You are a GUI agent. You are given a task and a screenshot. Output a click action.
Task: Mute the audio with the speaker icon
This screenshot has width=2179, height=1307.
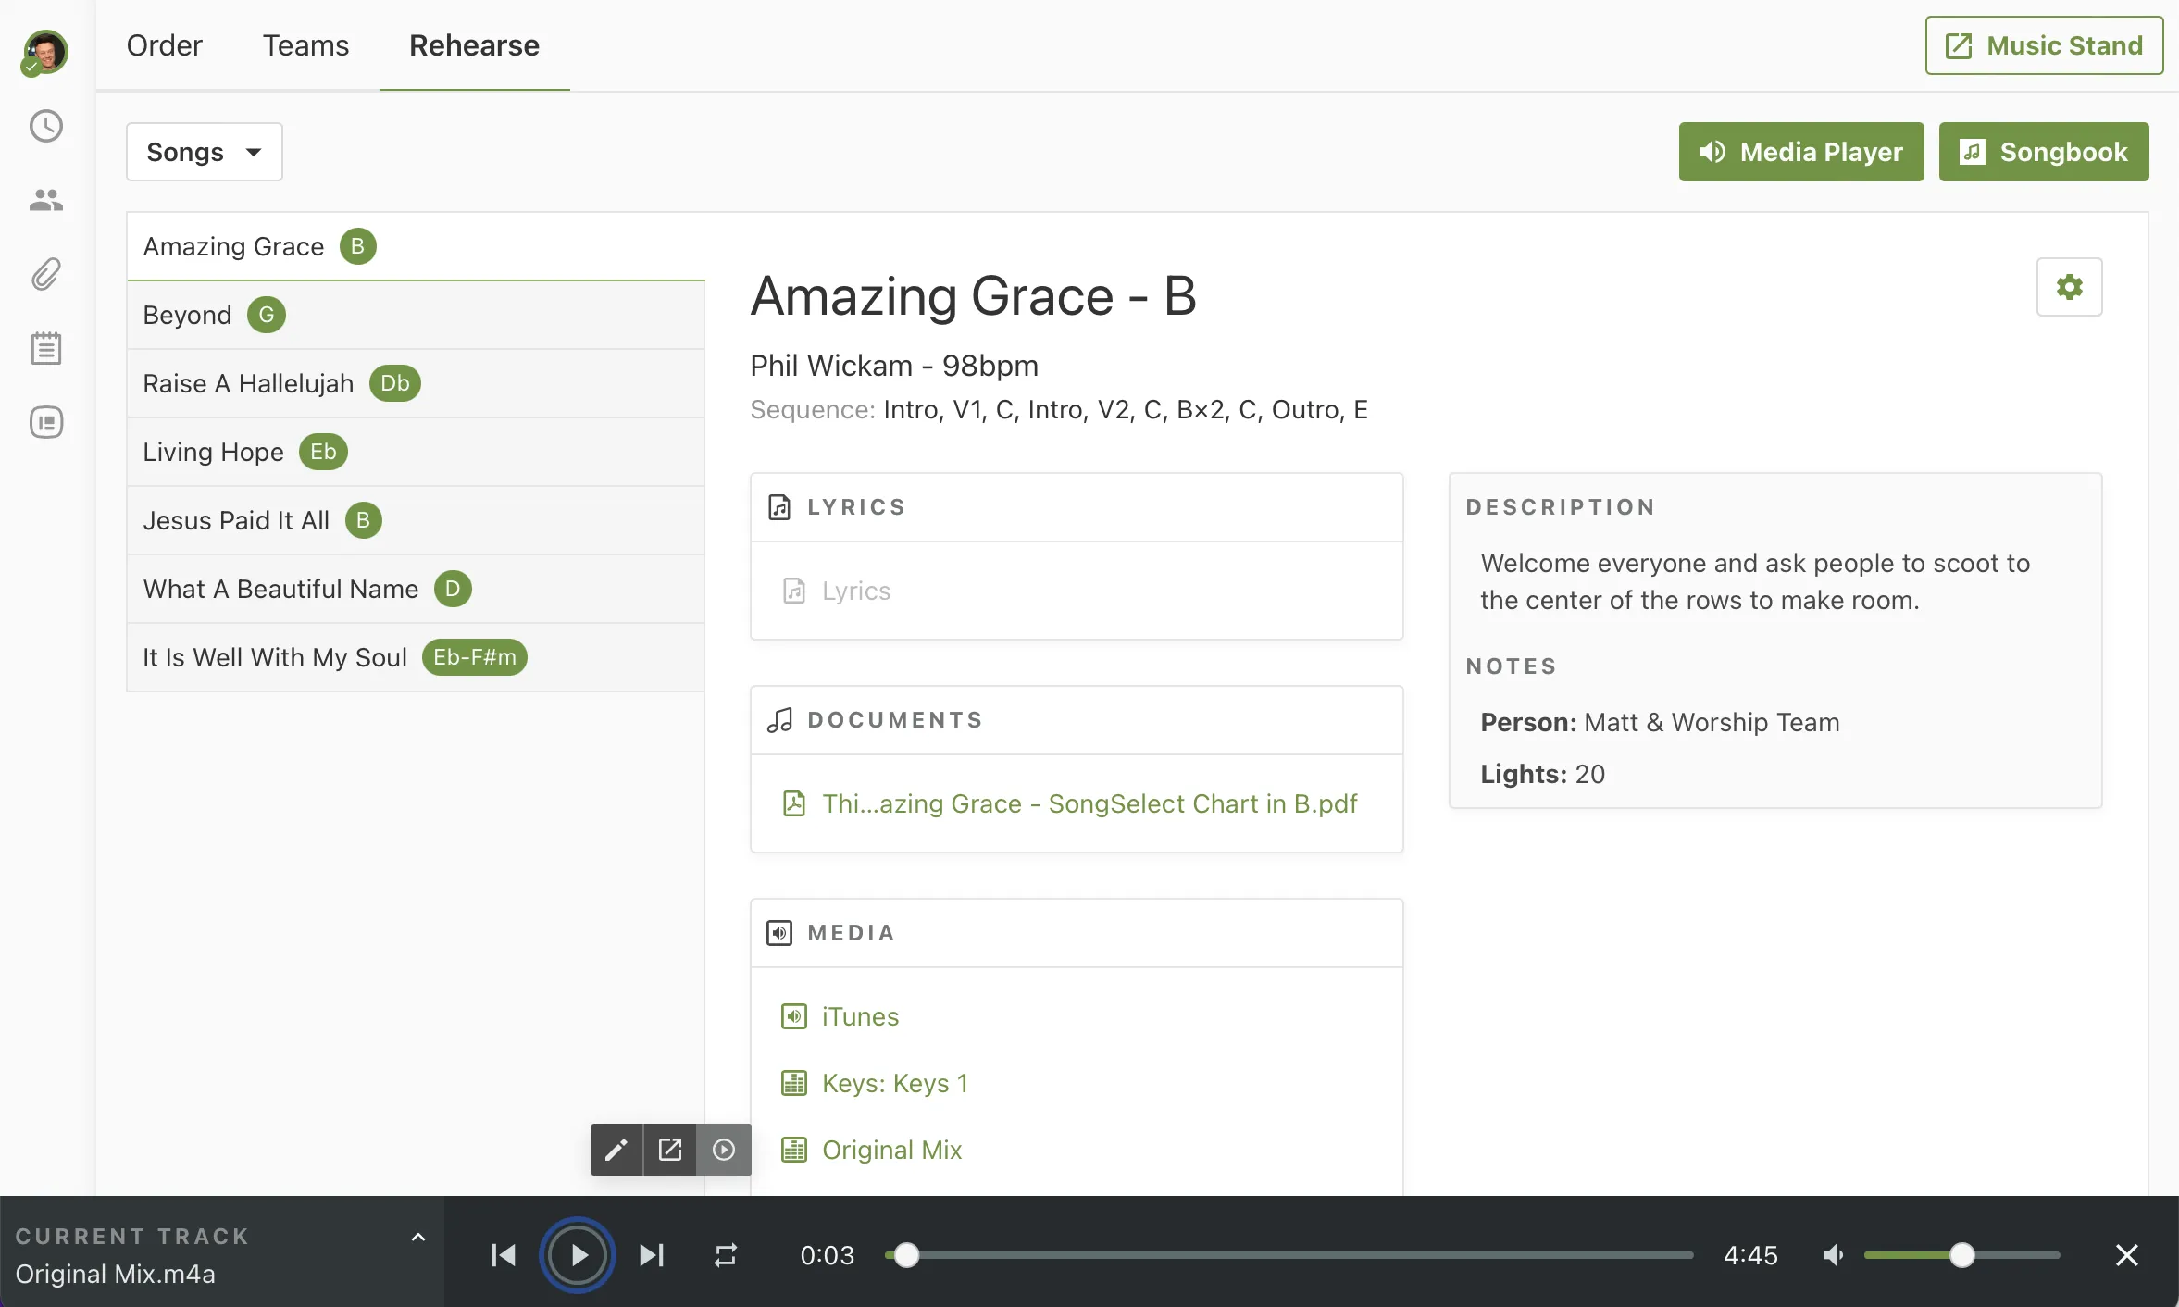tap(1833, 1255)
